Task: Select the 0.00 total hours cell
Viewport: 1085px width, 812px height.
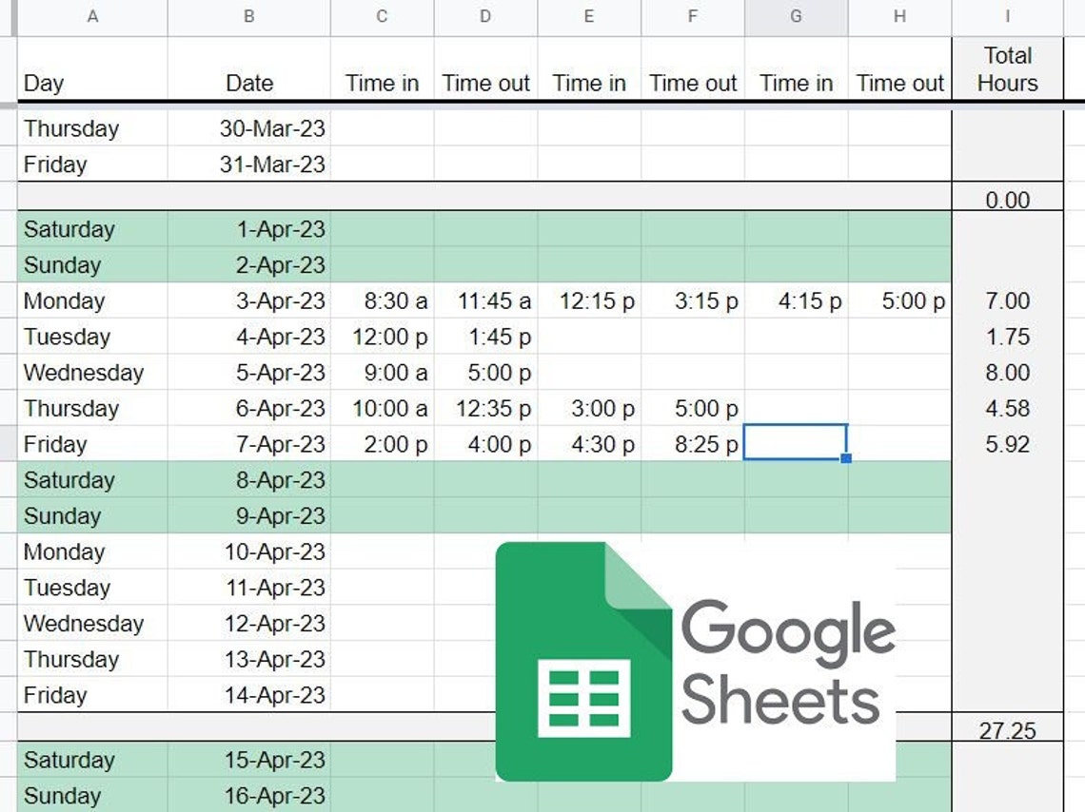Action: [1008, 197]
